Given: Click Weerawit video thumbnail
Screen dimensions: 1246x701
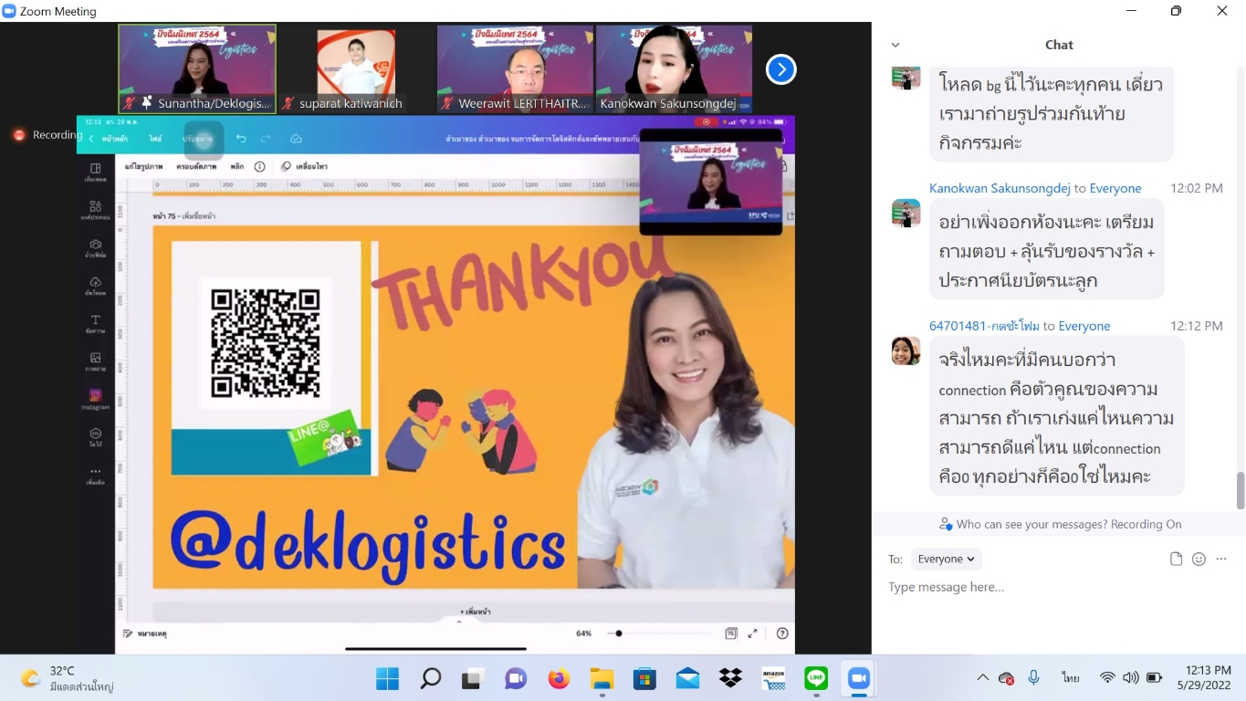Looking at the screenshot, I should click(515, 68).
